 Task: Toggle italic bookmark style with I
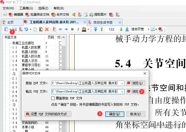tap(78, 29)
